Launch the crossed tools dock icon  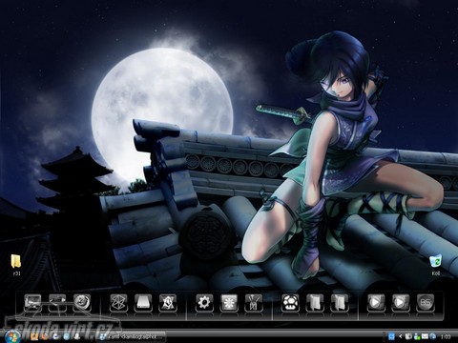(254, 302)
